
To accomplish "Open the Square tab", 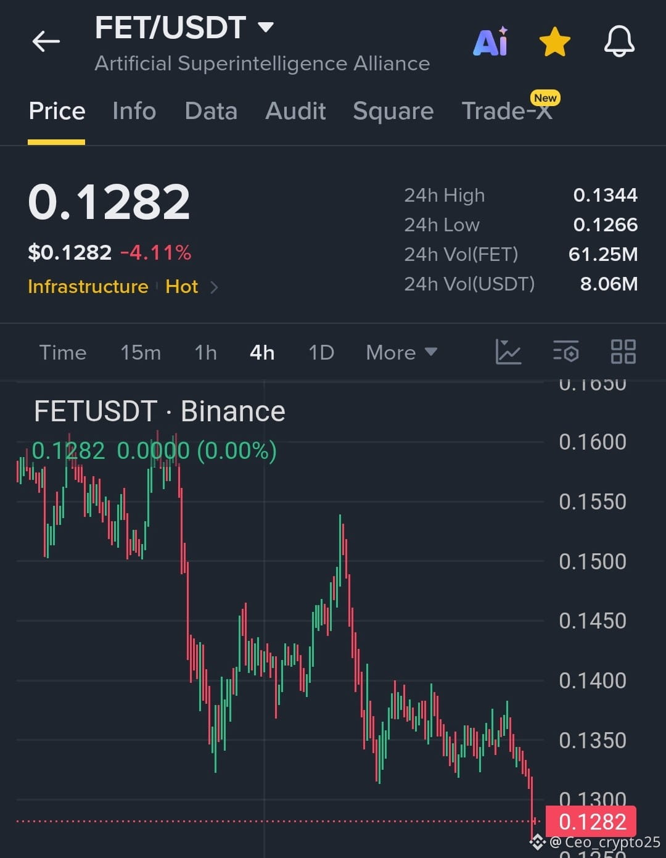I will click(x=393, y=111).
